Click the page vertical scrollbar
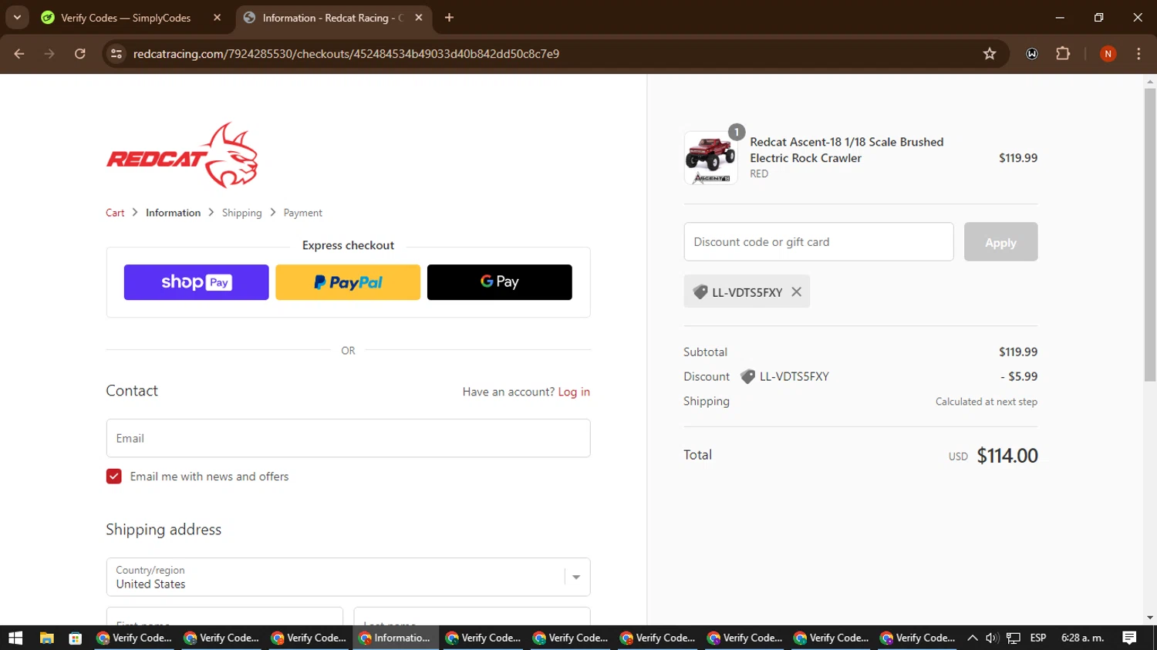 (1150, 235)
